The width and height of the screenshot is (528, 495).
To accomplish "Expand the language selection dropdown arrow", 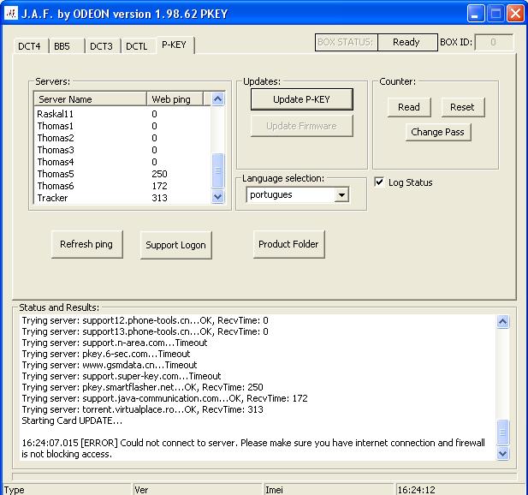I will (x=341, y=194).
